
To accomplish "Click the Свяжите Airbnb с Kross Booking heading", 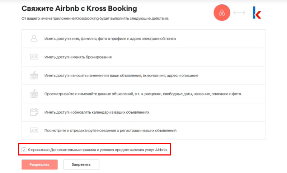I will pyautogui.click(x=79, y=9).
